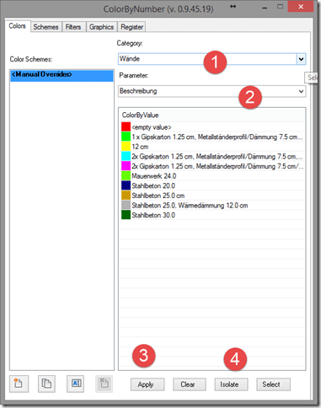Click the magenta swatch in the value list
The image size is (321, 408).
[x=126, y=166]
